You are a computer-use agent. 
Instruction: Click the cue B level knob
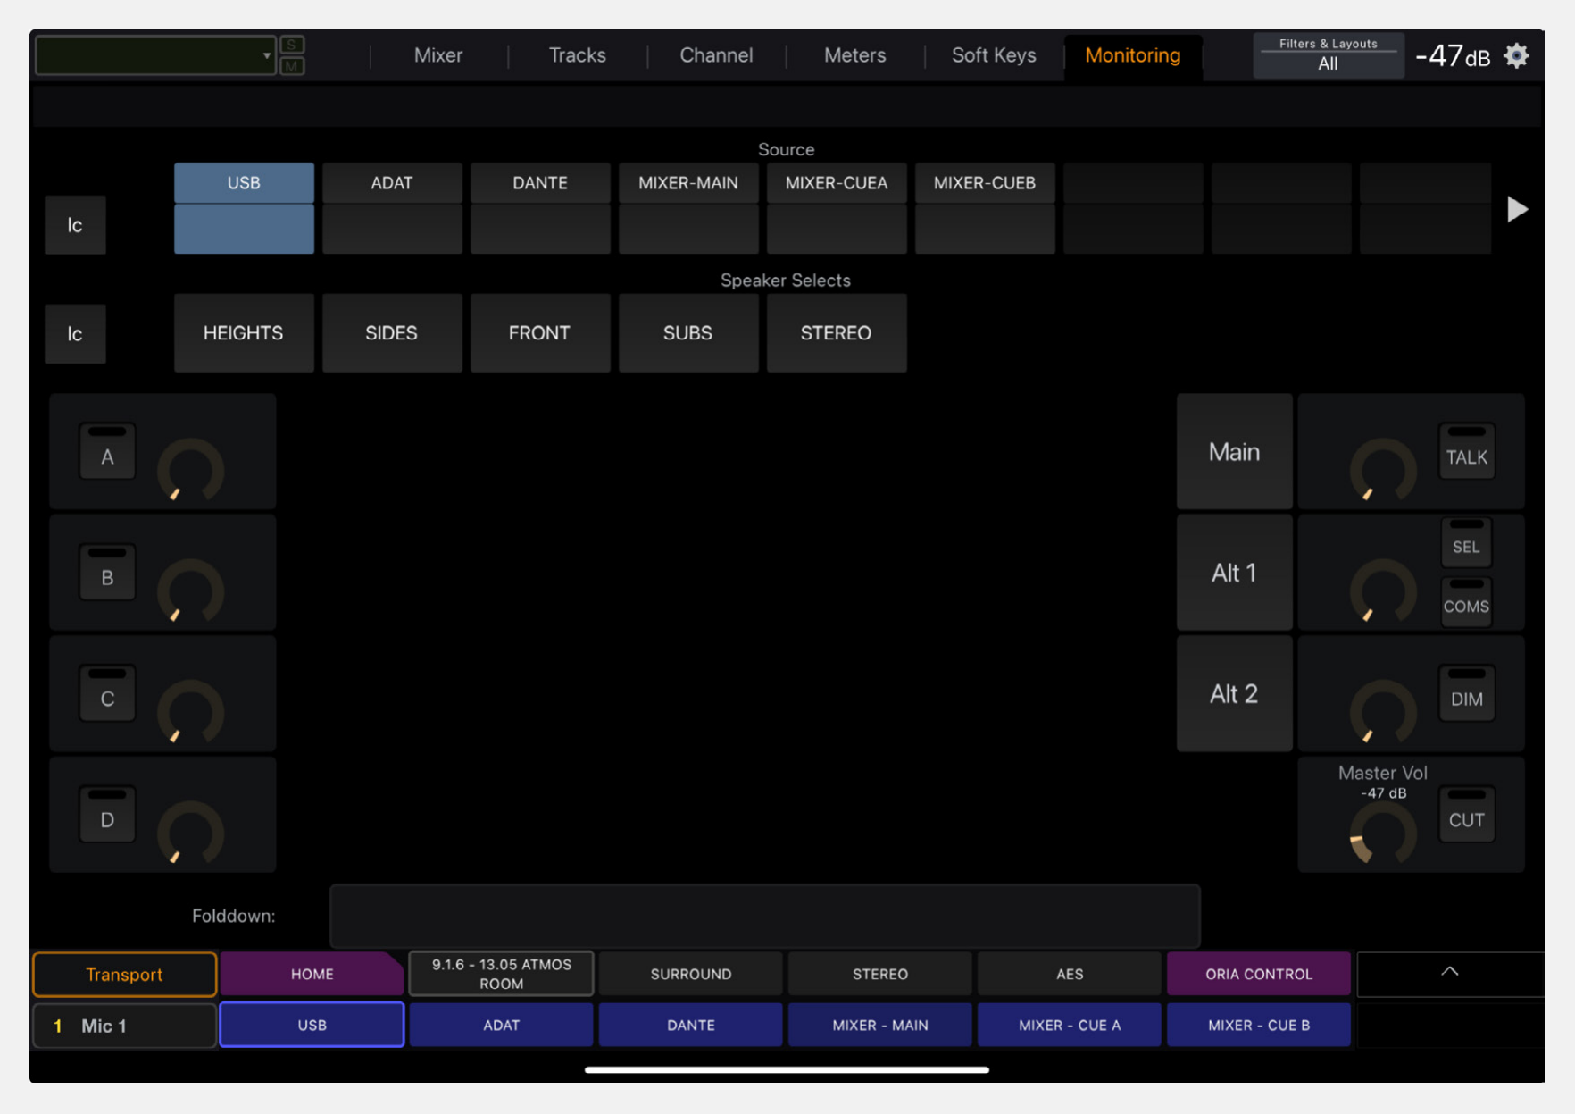(190, 591)
